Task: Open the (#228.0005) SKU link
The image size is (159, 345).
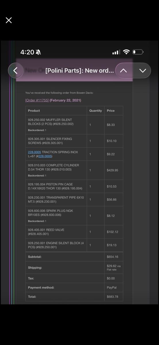Action: (45, 156)
